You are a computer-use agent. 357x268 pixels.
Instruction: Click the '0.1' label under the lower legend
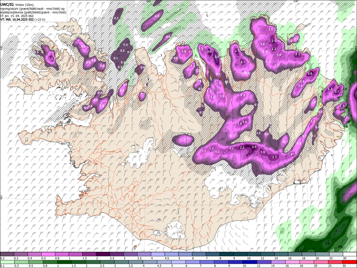point(2,266)
